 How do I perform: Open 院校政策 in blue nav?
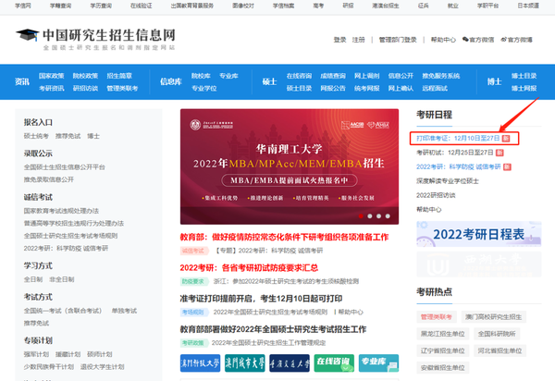tap(85, 76)
